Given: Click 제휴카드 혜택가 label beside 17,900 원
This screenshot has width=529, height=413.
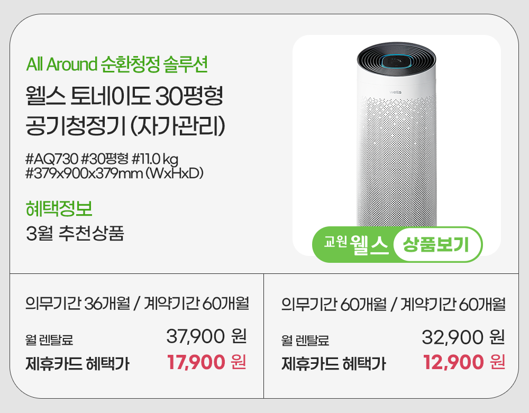Looking at the screenshot, I should [x=77, y=364].
